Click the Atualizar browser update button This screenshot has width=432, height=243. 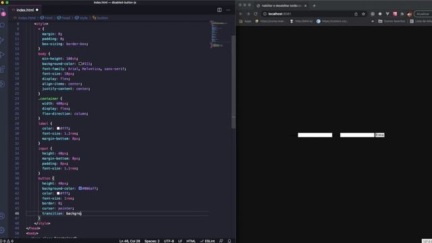point(423,13)
